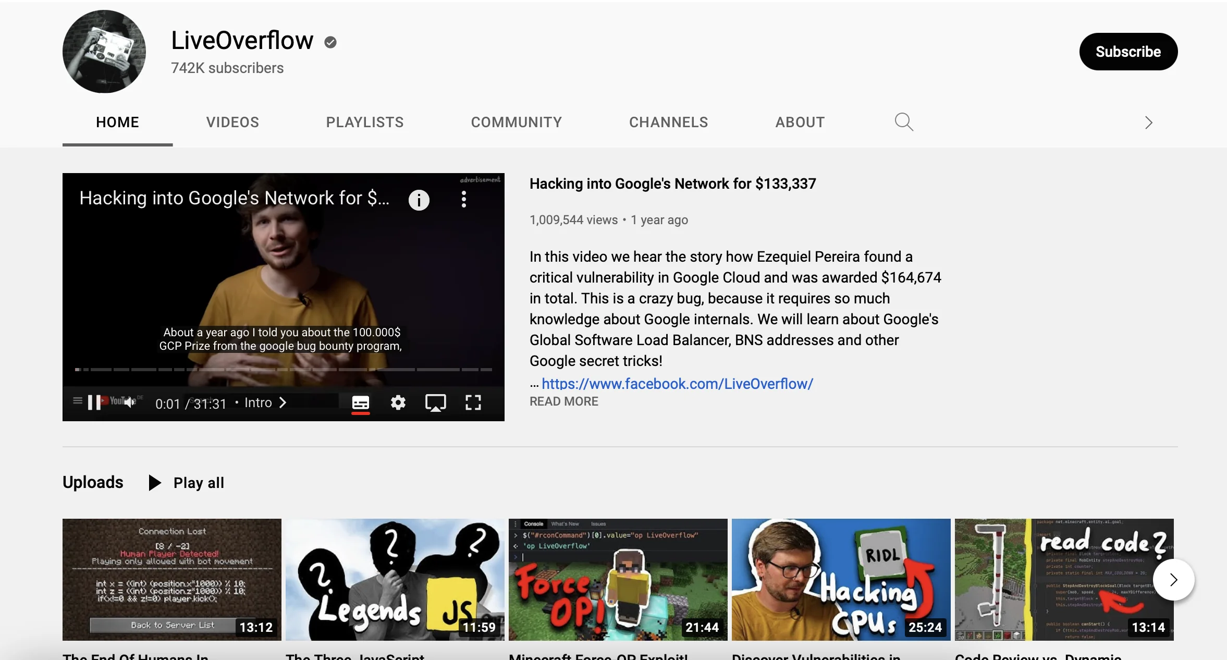
Task: Click the player's video title overlay
Action: coord(234,198)
